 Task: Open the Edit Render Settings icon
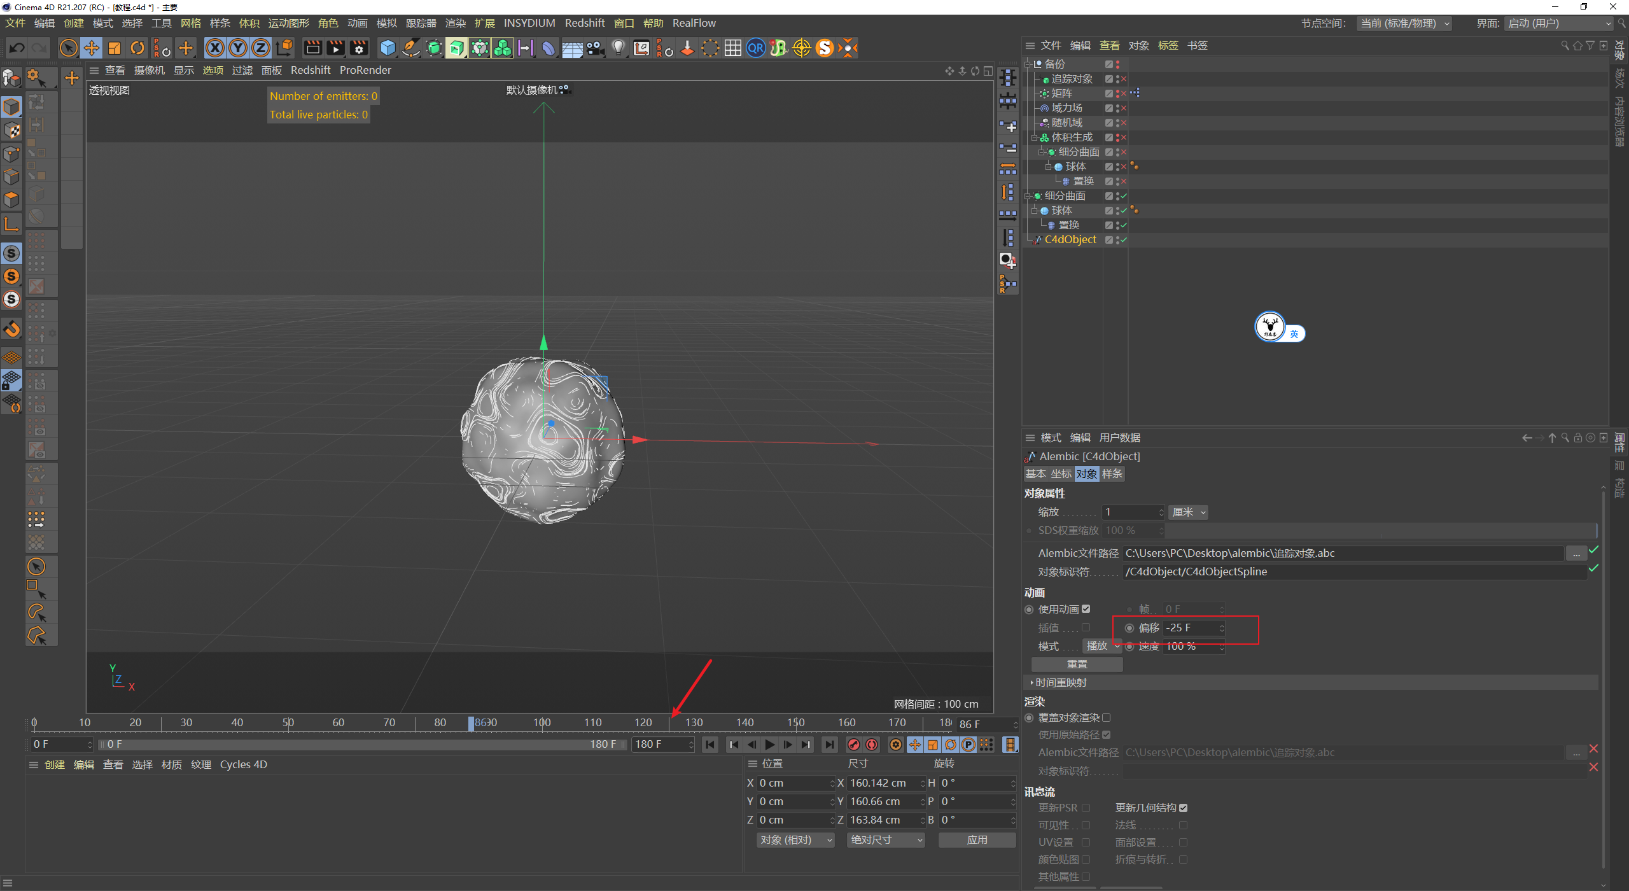359,48
